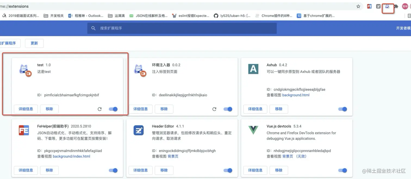Disable the test extension toggle
411x179 pixels.
(113, 109)
